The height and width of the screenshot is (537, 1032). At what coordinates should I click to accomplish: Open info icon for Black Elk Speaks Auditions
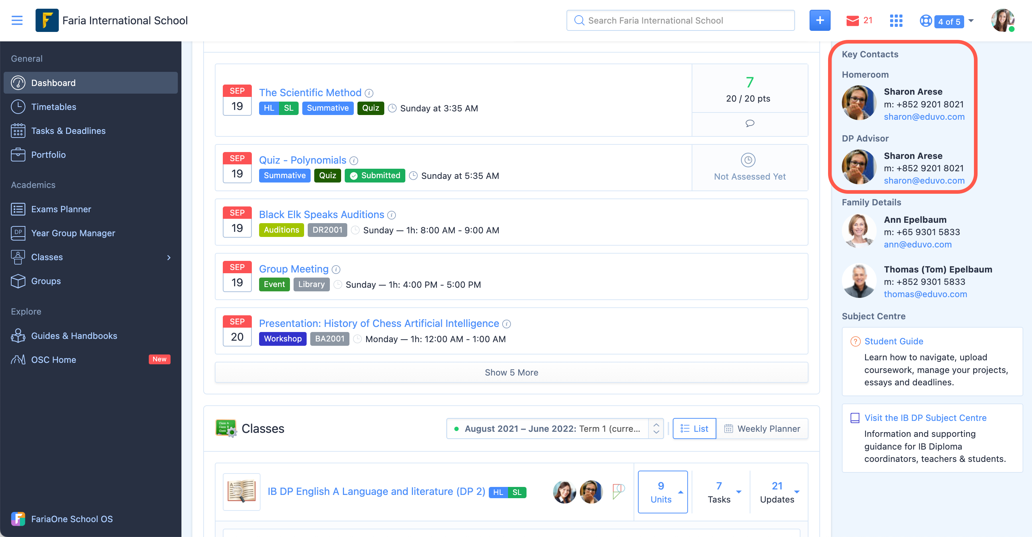pos(392,215)
